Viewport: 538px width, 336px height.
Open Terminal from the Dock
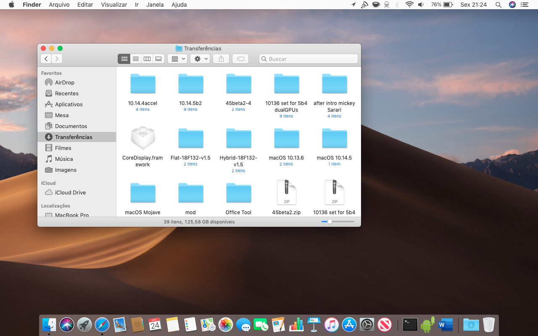[410, 324]
